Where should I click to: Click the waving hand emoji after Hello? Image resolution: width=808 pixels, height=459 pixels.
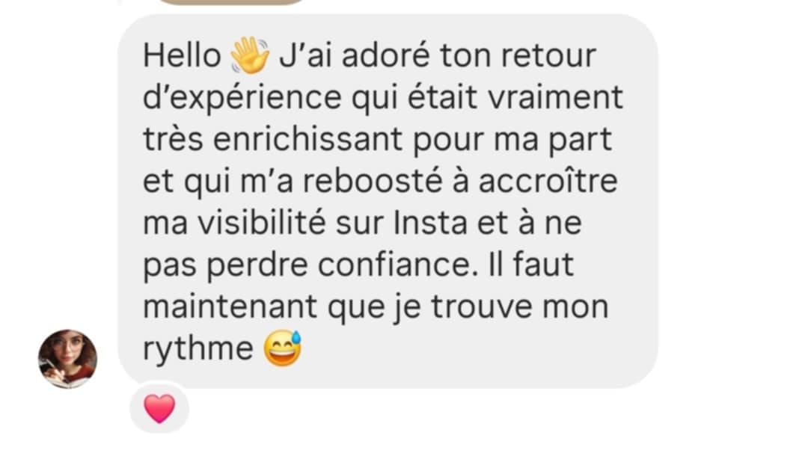250,55
